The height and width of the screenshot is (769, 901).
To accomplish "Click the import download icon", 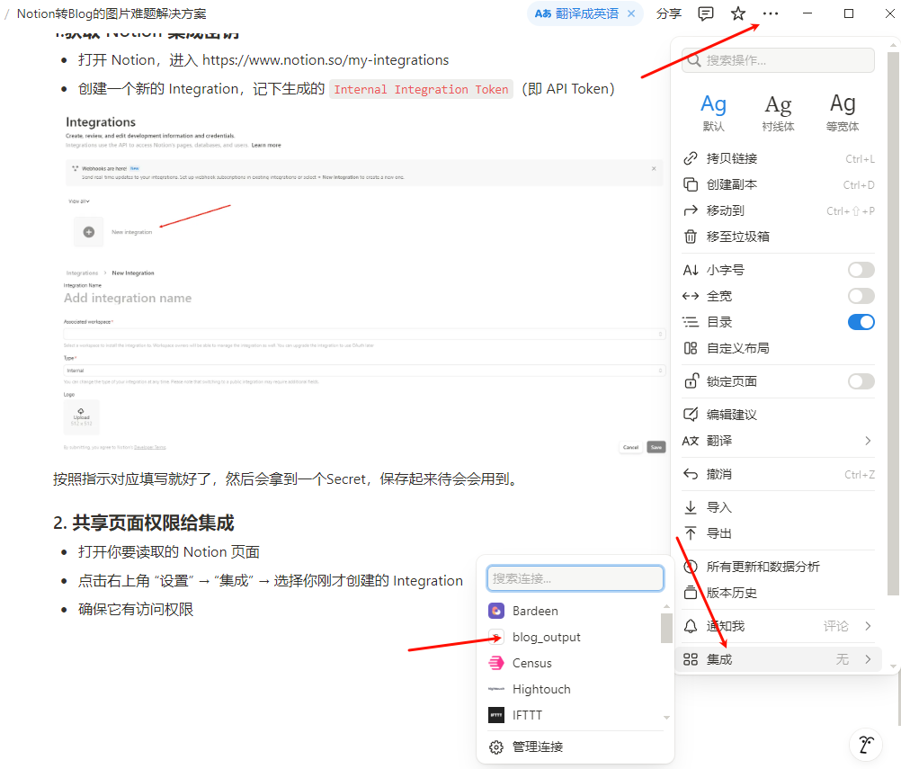I will coord(691,507).
